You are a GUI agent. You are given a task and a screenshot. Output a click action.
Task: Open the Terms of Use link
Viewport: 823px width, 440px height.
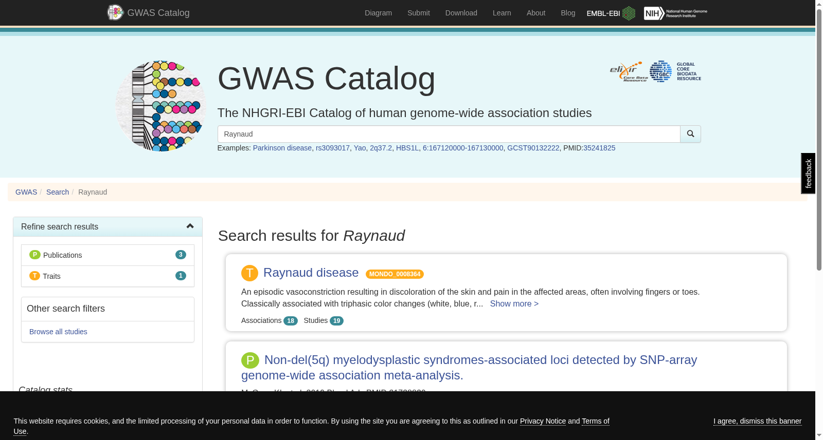pos(595,421)
